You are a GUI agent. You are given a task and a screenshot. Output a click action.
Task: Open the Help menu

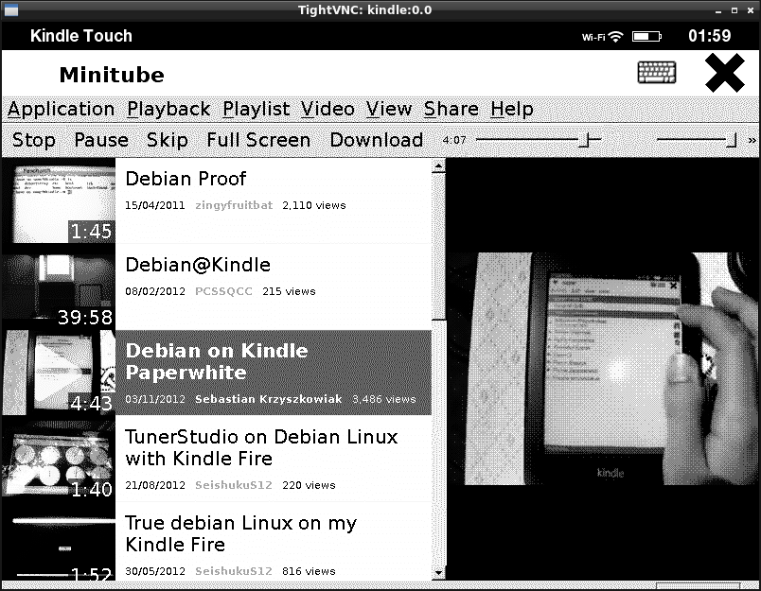tap(511, 109)
